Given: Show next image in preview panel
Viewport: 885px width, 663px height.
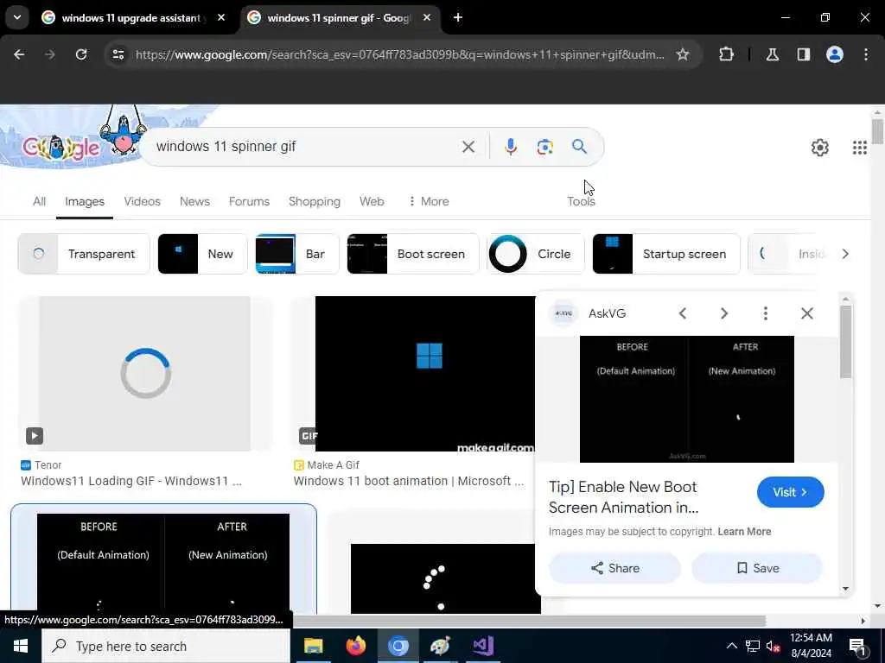Looking at the screenshot, I should [x=723, y=313].
